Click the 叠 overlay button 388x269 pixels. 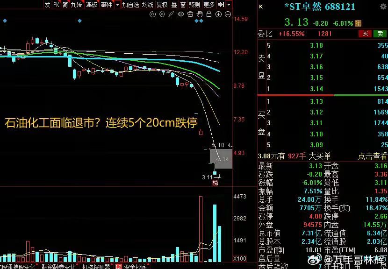pyautogui.click(x=174, y=5)
